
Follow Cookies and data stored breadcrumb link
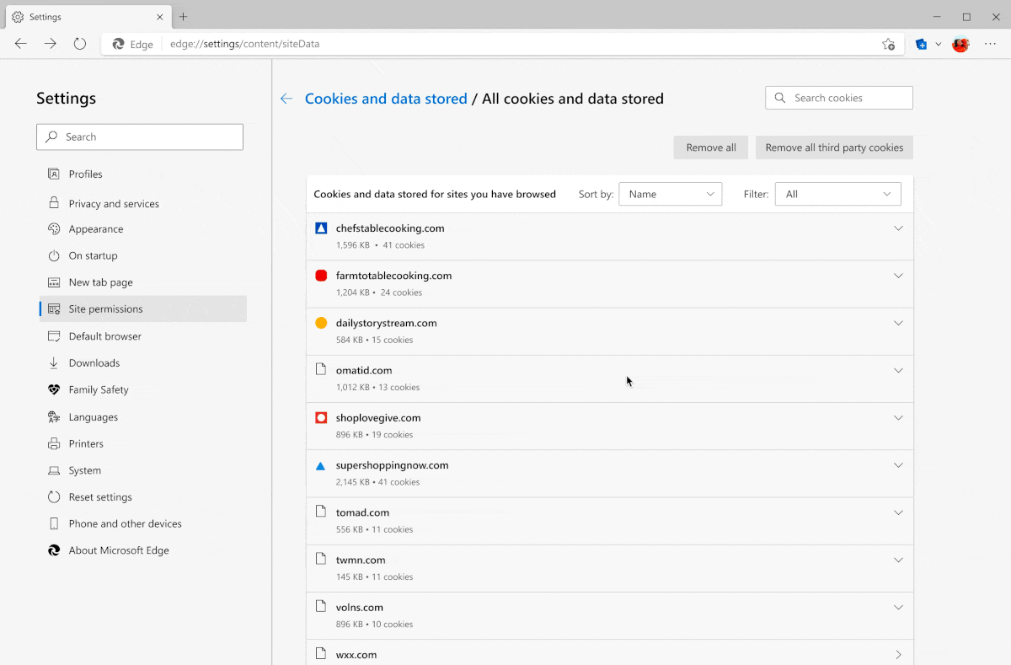click(x=386, y=99)
